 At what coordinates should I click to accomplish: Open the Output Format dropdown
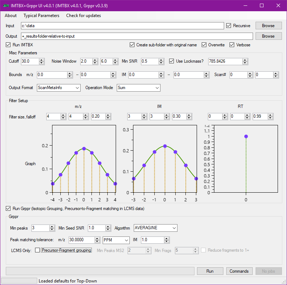point(59,88)
